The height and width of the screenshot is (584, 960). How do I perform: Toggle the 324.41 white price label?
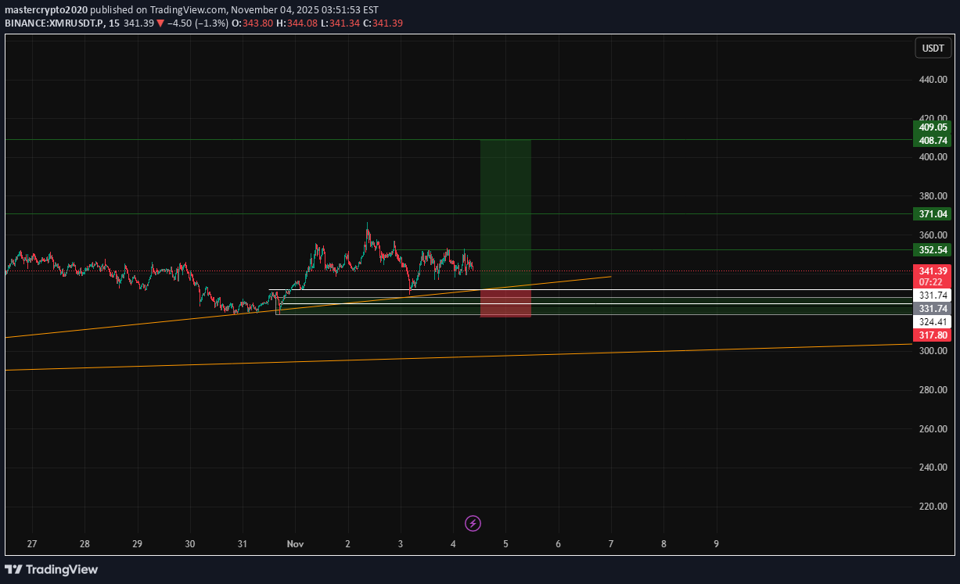932,321
